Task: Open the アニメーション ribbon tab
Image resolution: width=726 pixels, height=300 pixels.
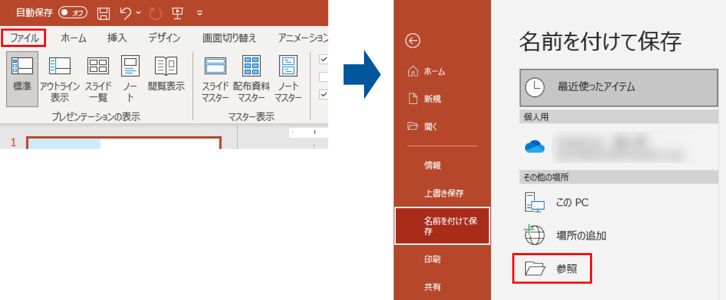Action: pyautogui.click(x=303, y=38)
